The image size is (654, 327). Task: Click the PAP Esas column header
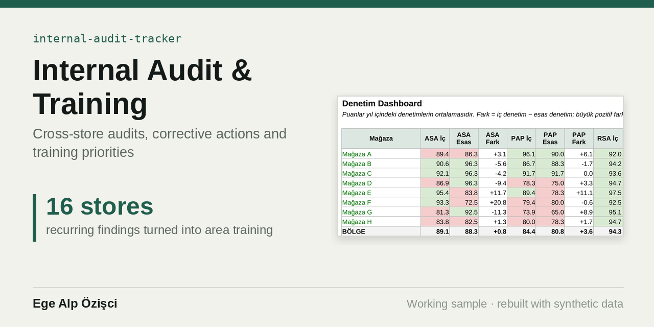click(550, 138)
